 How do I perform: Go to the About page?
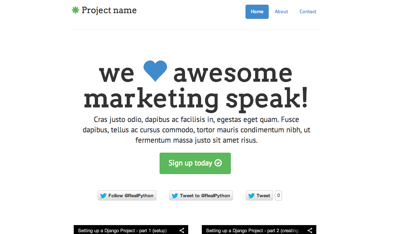(281, 12)
